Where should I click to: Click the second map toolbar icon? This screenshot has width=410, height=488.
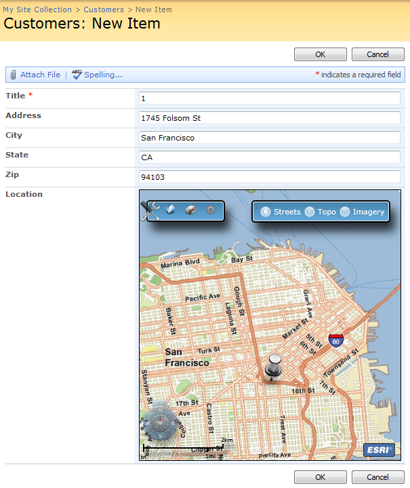coord(171,210)
